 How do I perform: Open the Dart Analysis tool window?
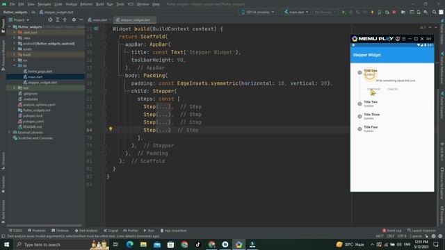(x=86, y=231)
